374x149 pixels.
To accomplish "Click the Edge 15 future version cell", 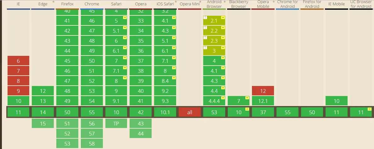I will click(x=43, y=124).
